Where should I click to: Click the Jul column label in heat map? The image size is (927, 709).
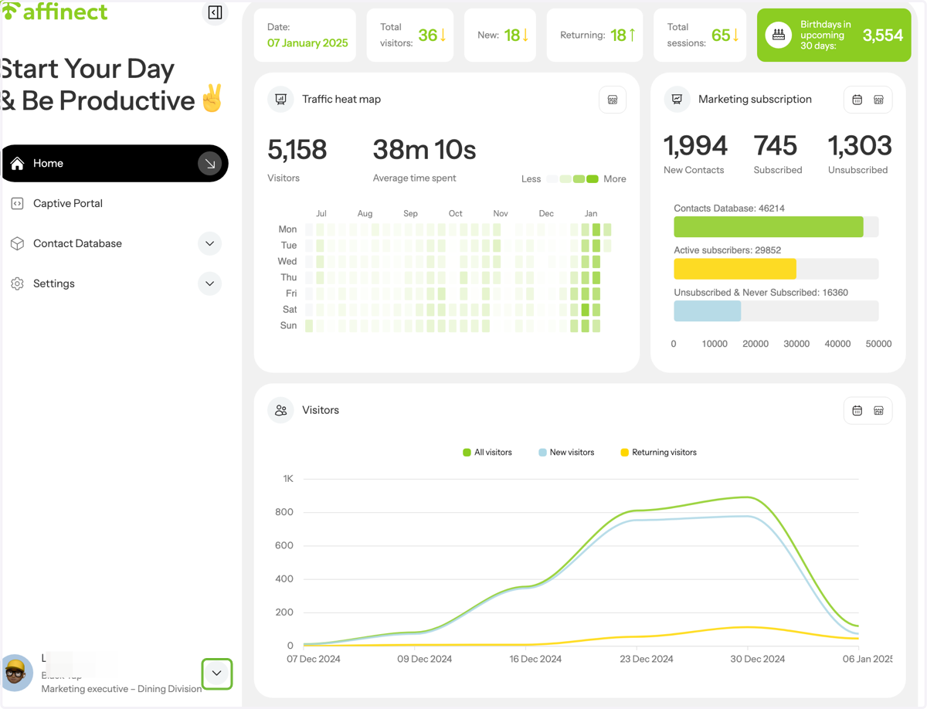pyautogui.click(x=321, y=213)
